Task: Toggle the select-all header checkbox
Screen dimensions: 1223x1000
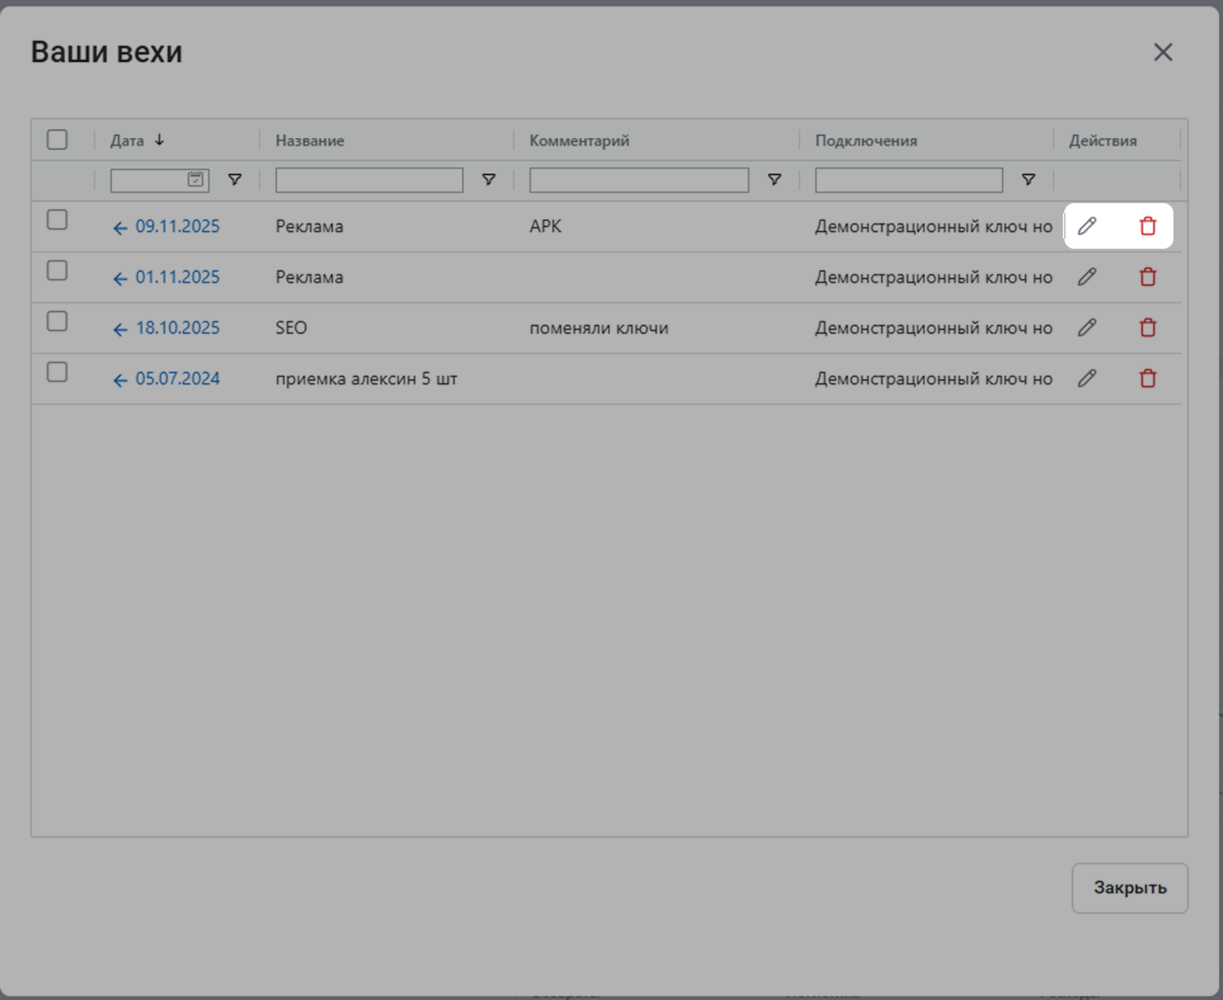Action: pos(57,140)
